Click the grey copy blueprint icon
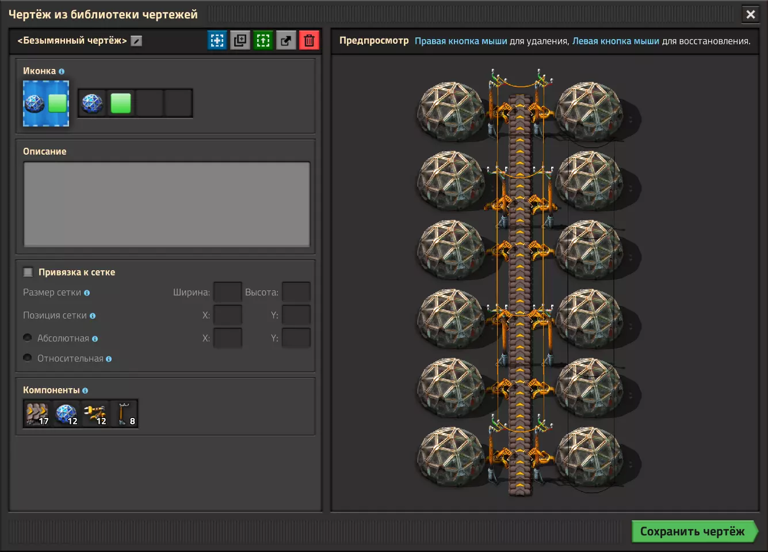768x552 pixels. pyautogui.click(x=240, y=40)
